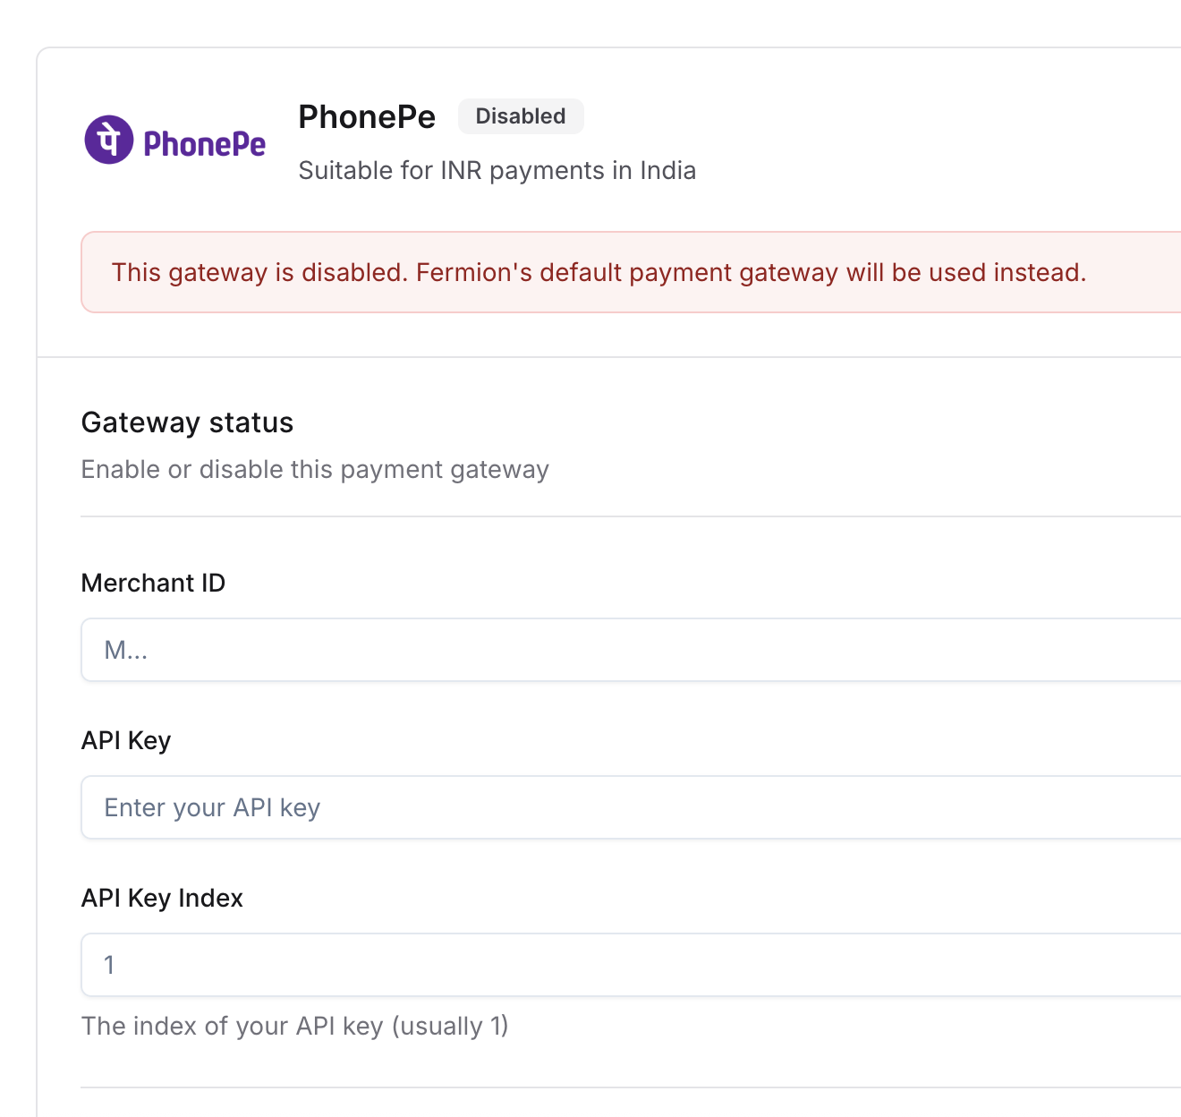Click the Gateway status section heading
The image size is (1181, 1117).
pyautogui.click(x=187, y=422)
